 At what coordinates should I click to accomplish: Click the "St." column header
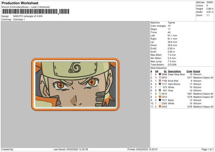point(165,71)
